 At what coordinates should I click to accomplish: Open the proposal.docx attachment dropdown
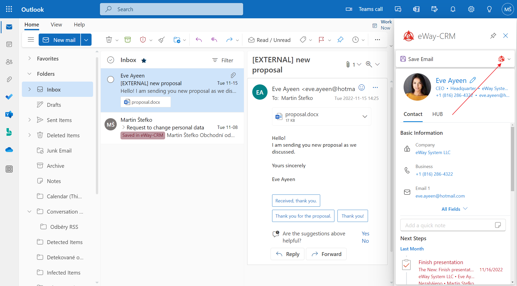point(365,116)
